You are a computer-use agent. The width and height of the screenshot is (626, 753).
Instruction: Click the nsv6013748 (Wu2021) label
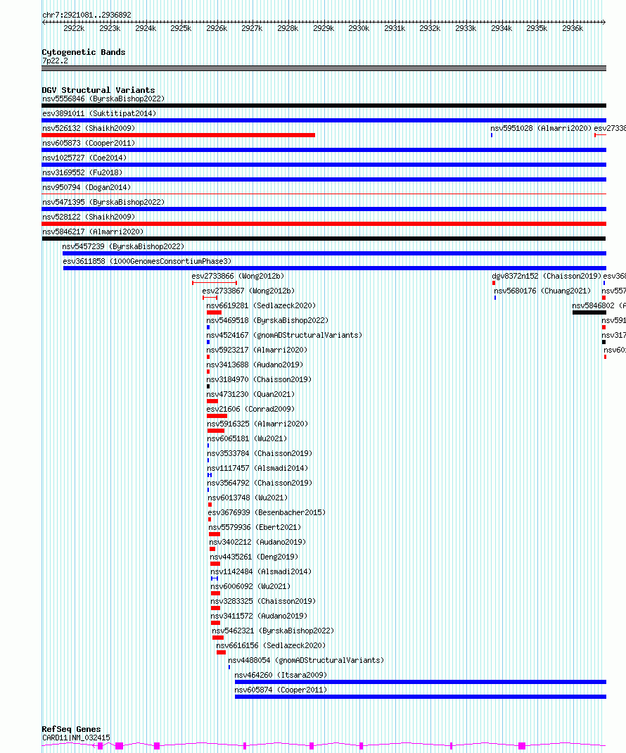[x=248, y=498]
